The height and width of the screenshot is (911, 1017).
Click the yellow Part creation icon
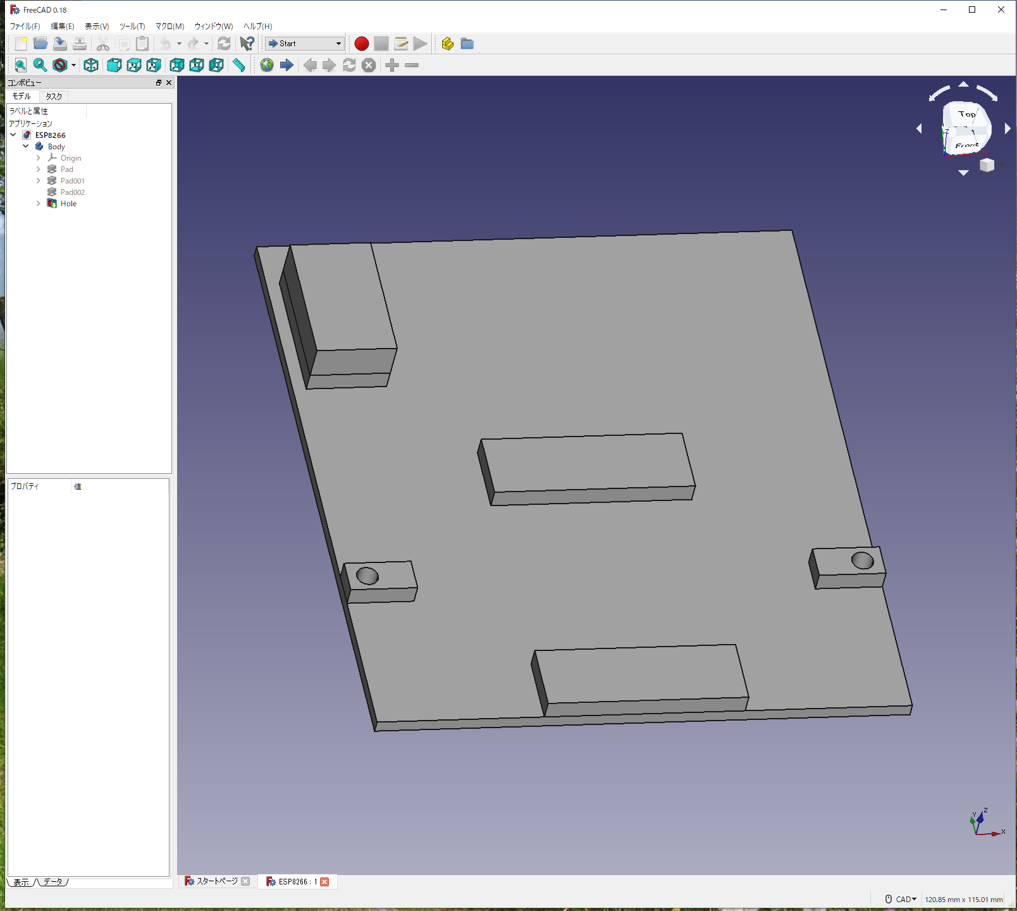click(448, 44)
